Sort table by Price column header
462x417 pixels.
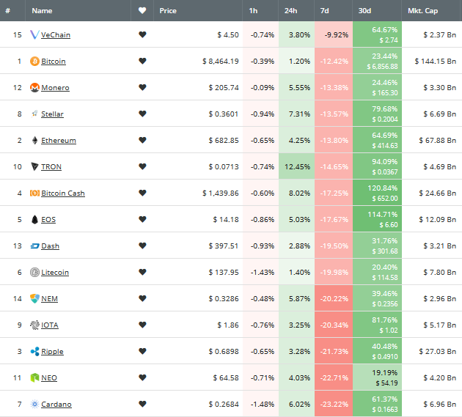(x=168, y=10)
